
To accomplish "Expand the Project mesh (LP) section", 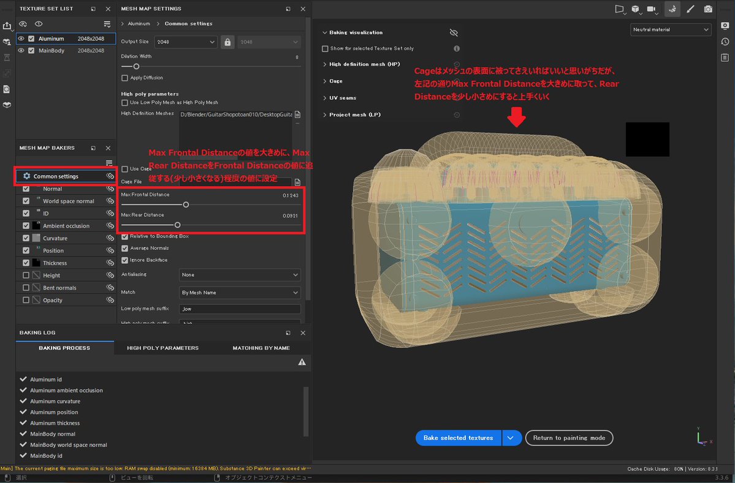I will [324, 114].
